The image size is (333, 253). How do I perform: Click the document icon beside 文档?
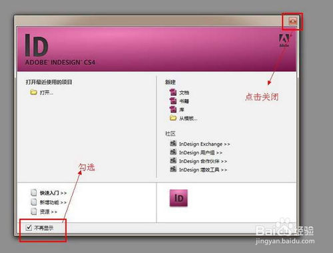click(x=173, y=92)
